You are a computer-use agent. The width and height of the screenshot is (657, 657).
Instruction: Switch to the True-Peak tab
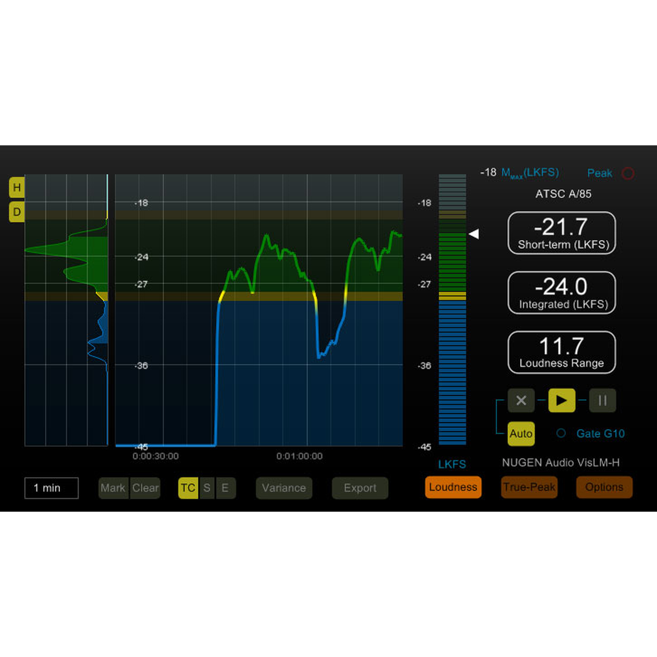click(529, 487)
